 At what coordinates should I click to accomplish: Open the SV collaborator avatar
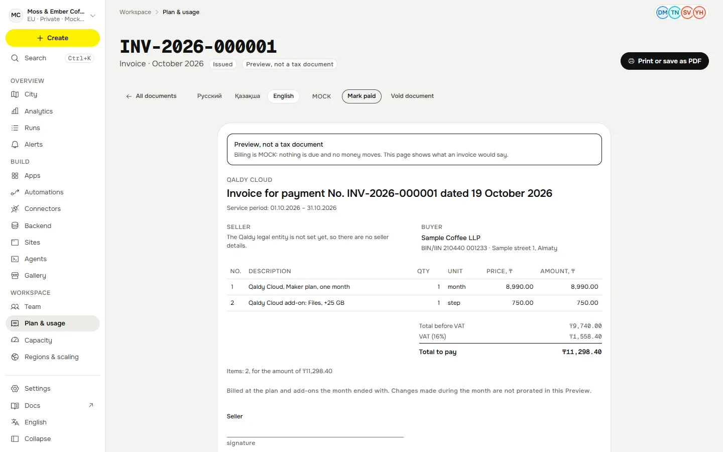click(687, 13)
